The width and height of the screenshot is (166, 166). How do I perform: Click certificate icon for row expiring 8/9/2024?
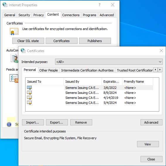(x=29, y=93)
